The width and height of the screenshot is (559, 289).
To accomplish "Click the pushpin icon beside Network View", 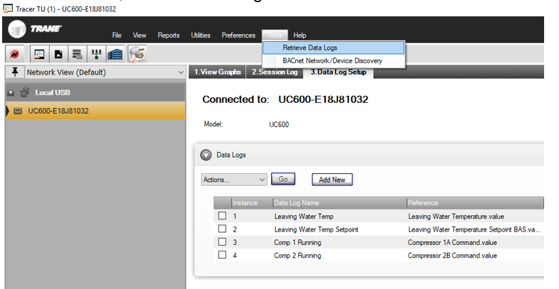I will click(15, 72).
